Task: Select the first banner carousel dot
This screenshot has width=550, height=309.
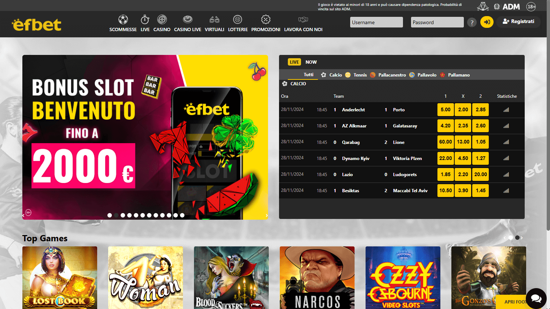Action: pyautogui.click(x=110, y=215)
